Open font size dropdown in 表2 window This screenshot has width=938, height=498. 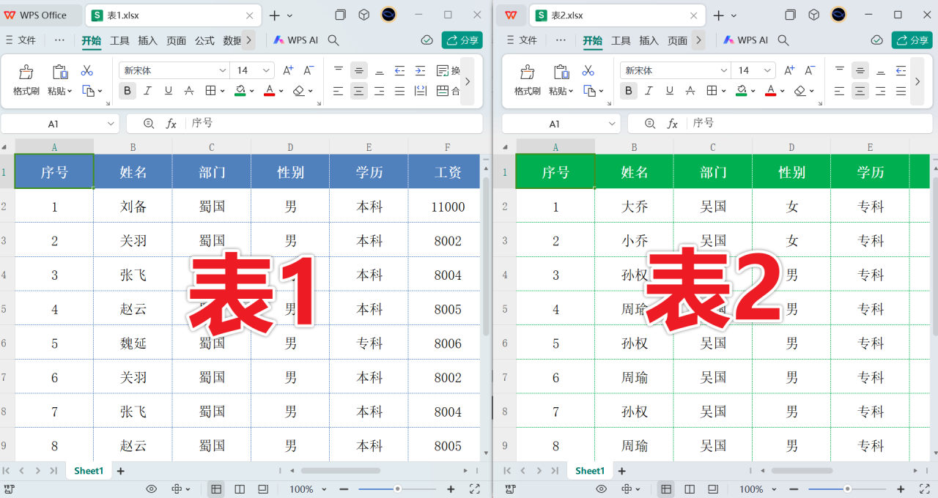click(767, 70)
